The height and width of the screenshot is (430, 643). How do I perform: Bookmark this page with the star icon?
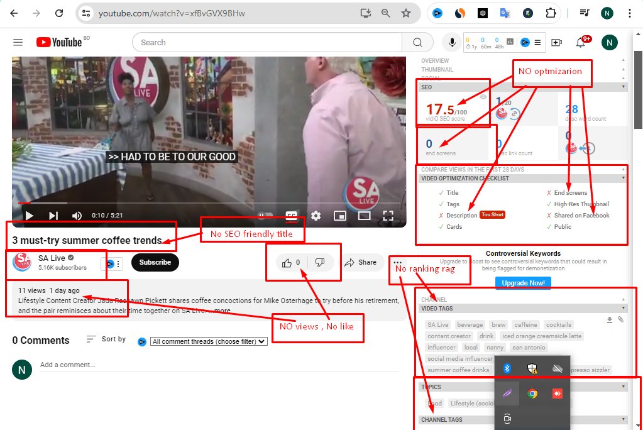406,13
